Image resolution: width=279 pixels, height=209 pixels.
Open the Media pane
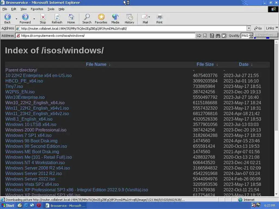(x=115, y=19)
